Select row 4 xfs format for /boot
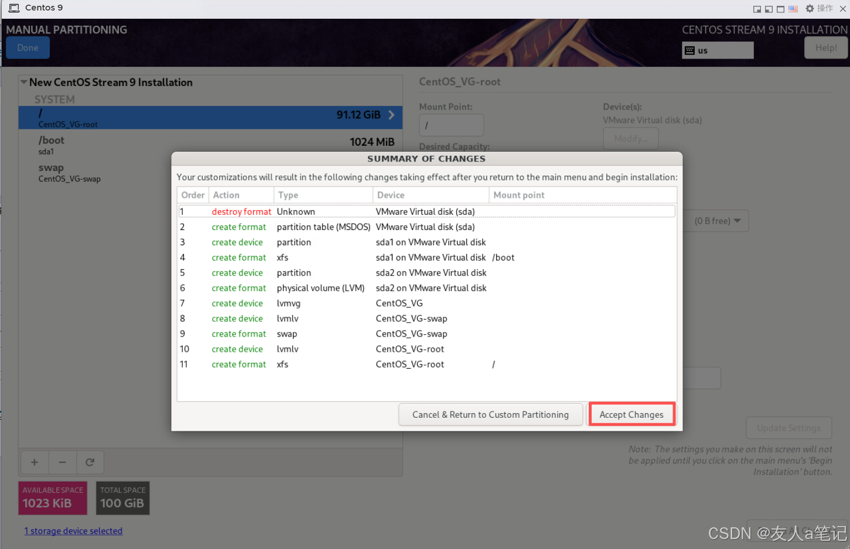The height and width of the screenshot is (549, 850). tap(426, 258)
